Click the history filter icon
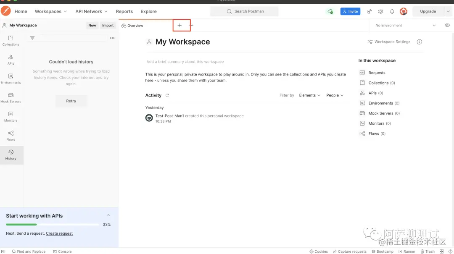This screenshot has width=454, height=254. 32,38
